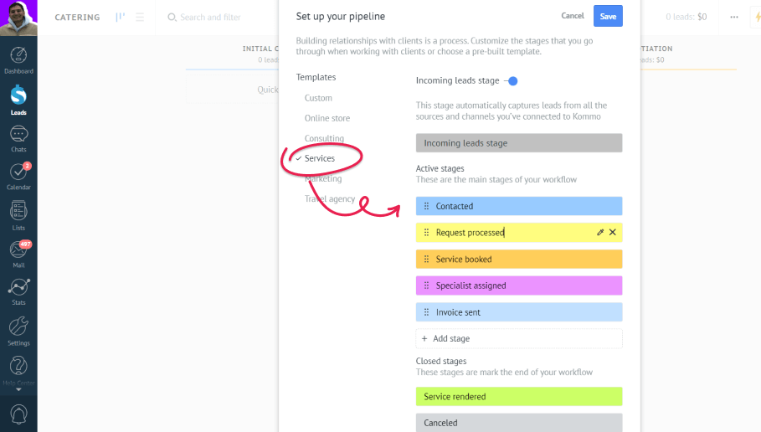
Task: Open the three-dots more menu
Action: (x=734, y=17)
